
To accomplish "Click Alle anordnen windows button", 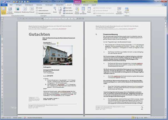I will click(x=83, y=11).
